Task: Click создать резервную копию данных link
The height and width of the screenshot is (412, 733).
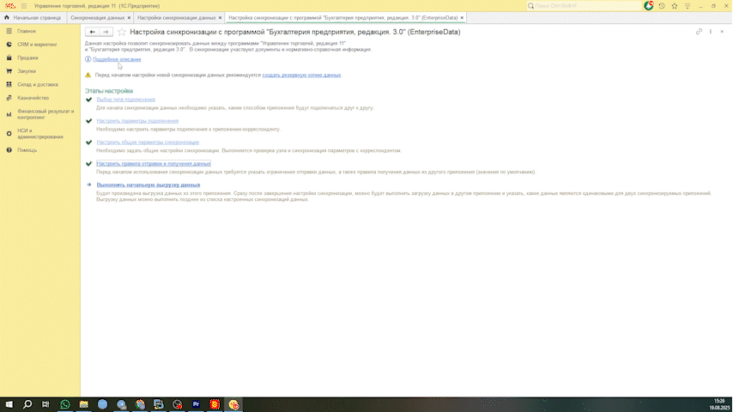Action: click(301, 75)
